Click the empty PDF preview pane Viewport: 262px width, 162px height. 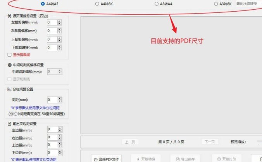pyautogui.click(x=171, y=75)
